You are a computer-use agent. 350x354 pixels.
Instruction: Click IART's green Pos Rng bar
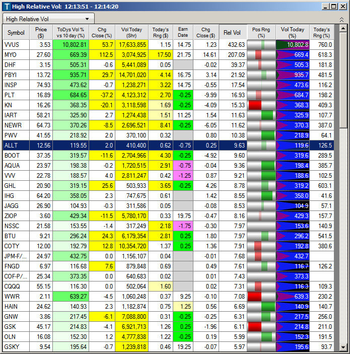[x=267, y=115]
